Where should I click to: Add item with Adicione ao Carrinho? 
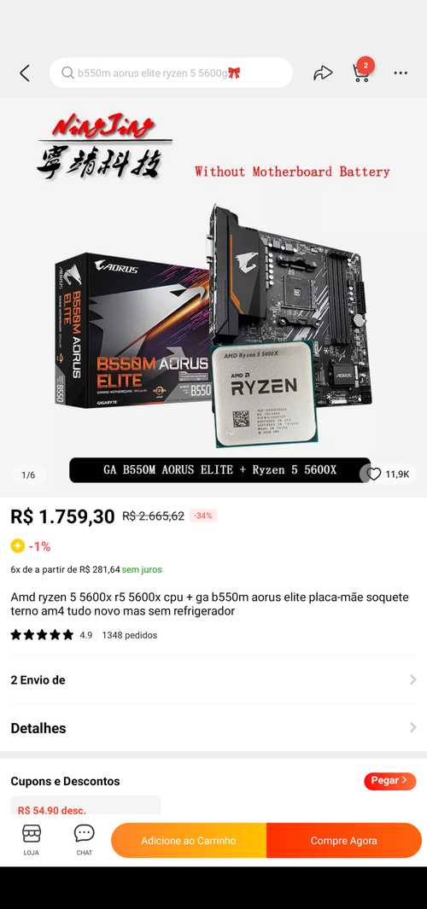(x=189, y=841)
